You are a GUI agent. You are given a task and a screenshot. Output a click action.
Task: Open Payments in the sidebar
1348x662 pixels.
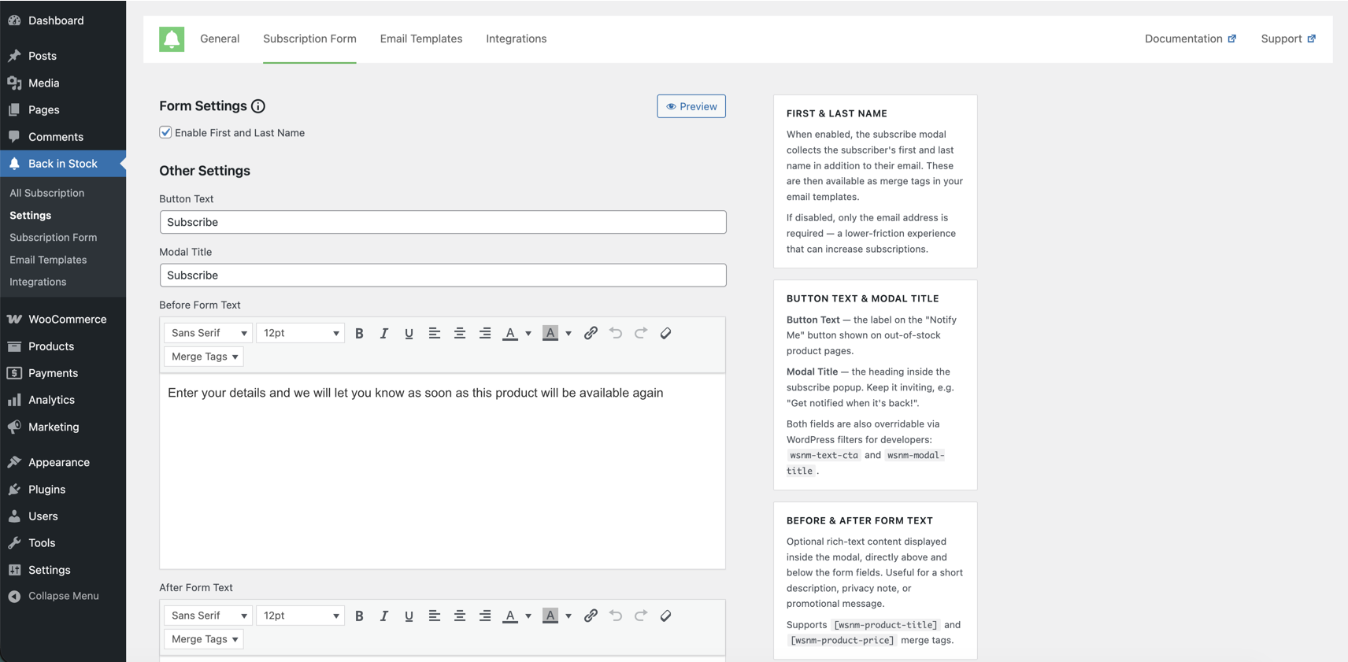tap(63, 373)
